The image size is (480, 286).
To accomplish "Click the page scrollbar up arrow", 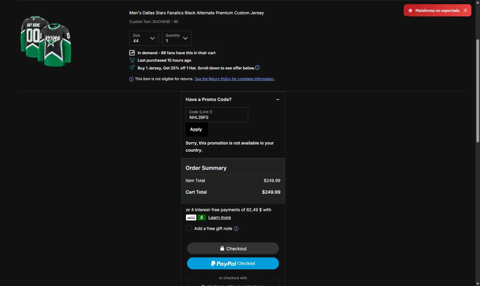I will click(x=478, y=2).
